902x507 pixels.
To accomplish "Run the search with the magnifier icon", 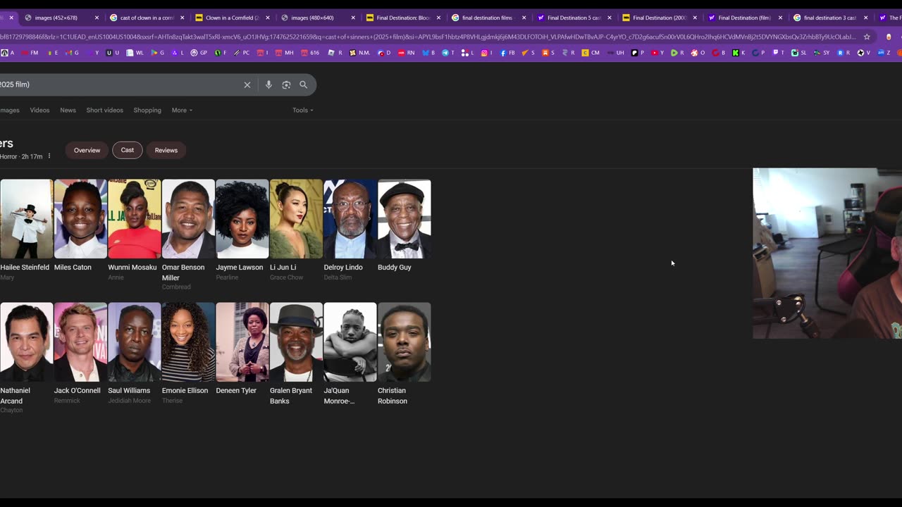I will coord(304,84).
